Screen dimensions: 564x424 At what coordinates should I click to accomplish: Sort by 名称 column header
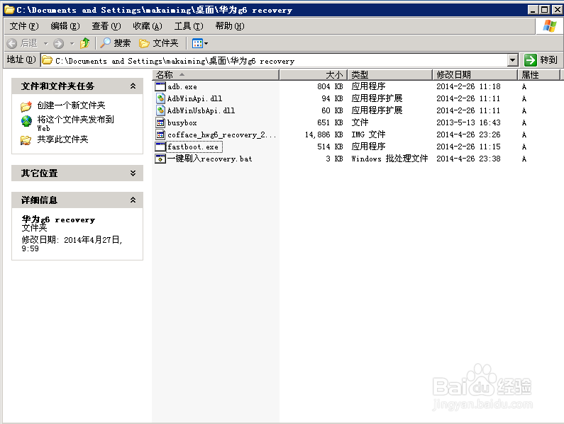coord(216,74)
